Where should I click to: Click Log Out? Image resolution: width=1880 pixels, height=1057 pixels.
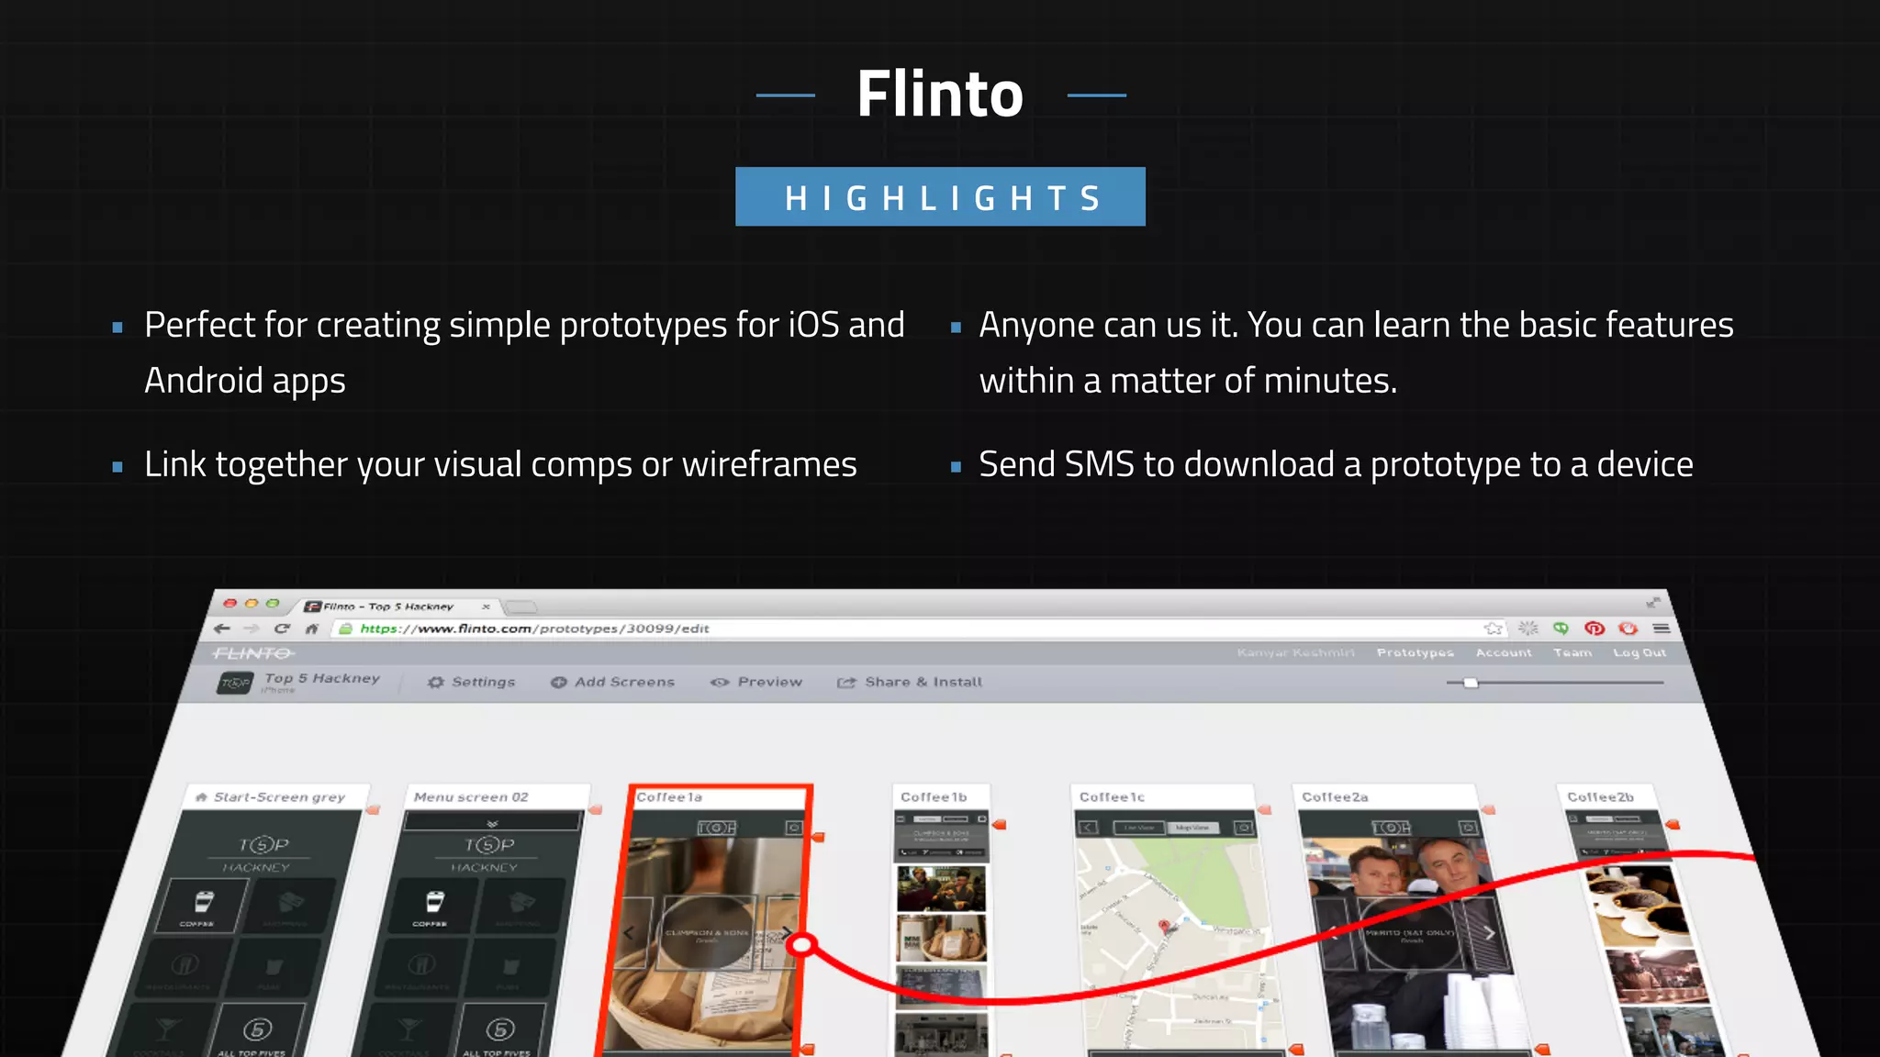tap(1639, 652)
